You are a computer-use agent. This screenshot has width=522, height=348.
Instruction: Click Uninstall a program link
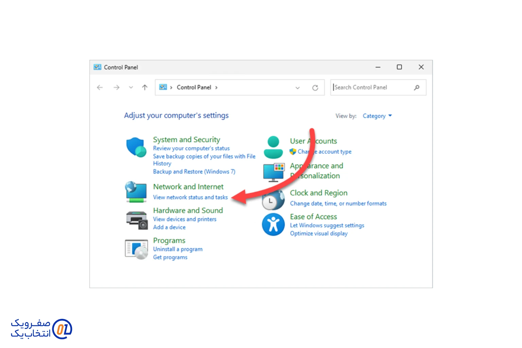point(178,249)
